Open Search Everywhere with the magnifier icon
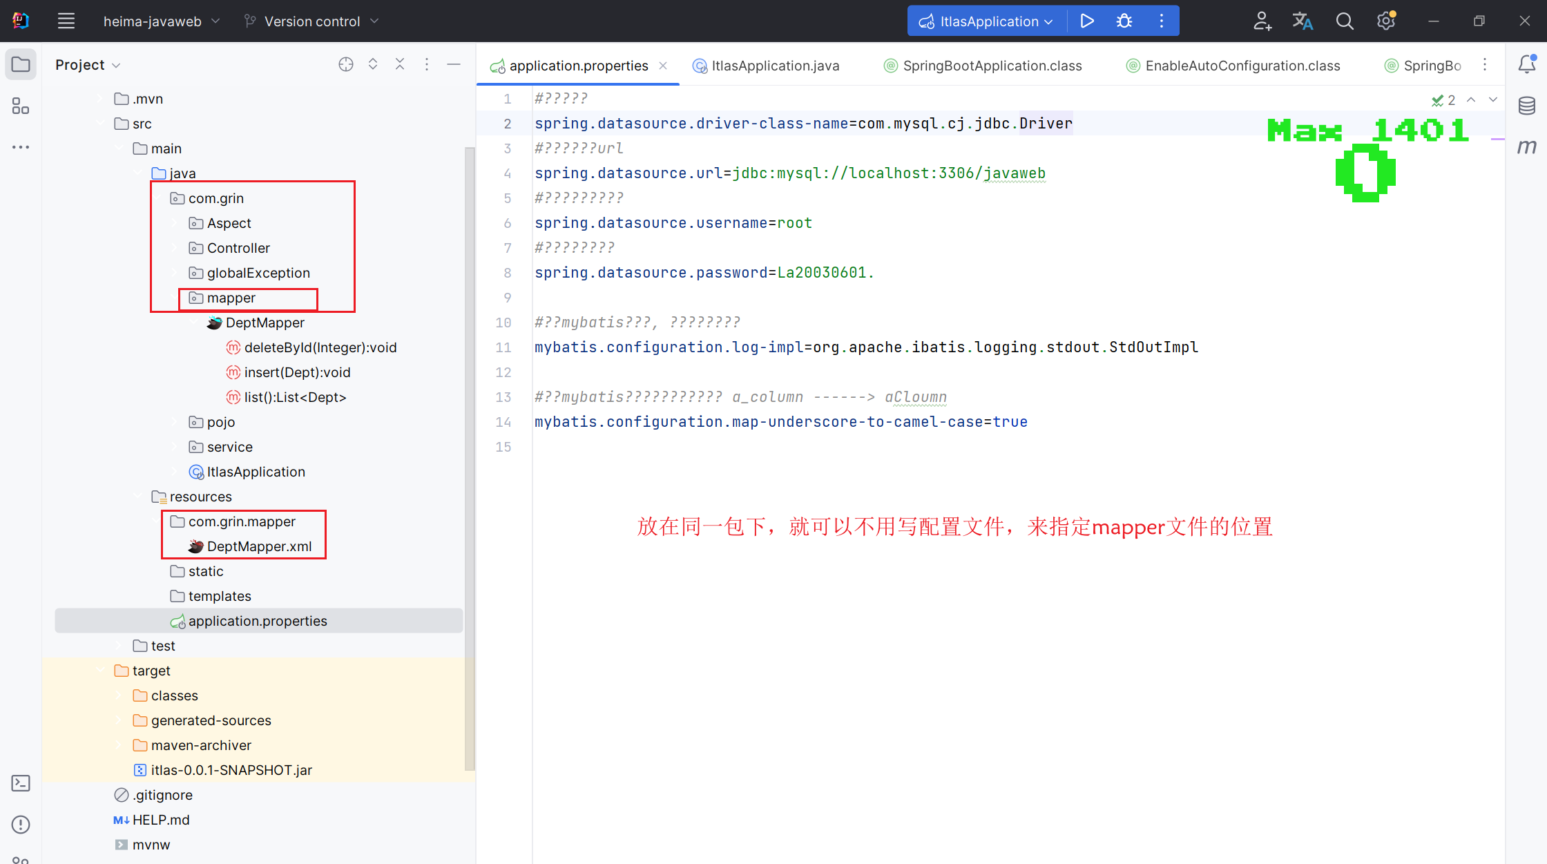1547x864 pixels. [x=1345, y=21]
